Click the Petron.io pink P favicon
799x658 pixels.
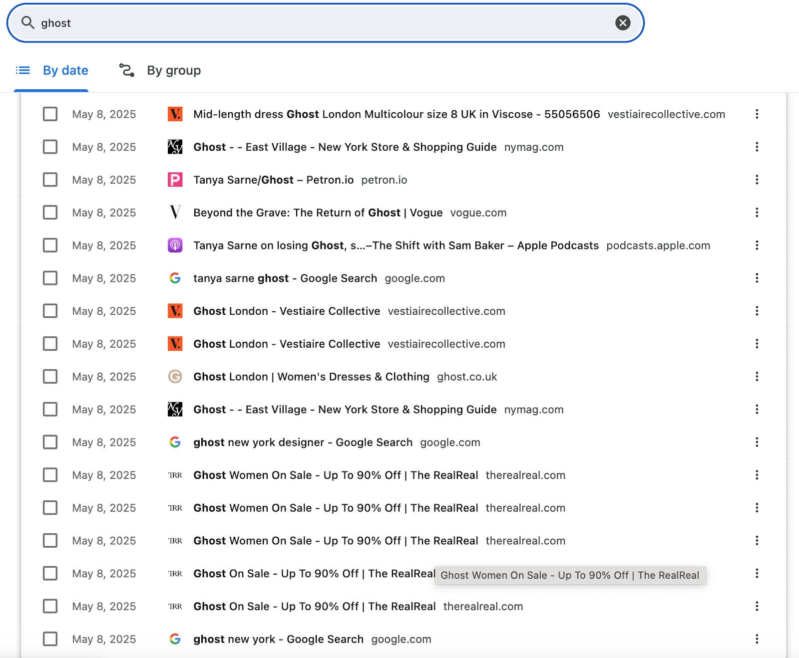[x=175, y=180]
